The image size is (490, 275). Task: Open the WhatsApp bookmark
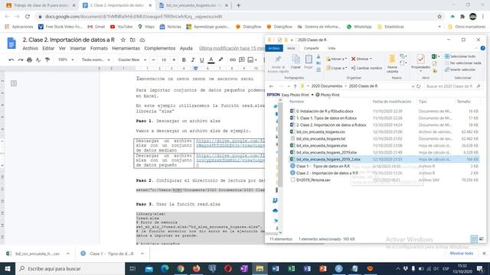coord(359,27)
